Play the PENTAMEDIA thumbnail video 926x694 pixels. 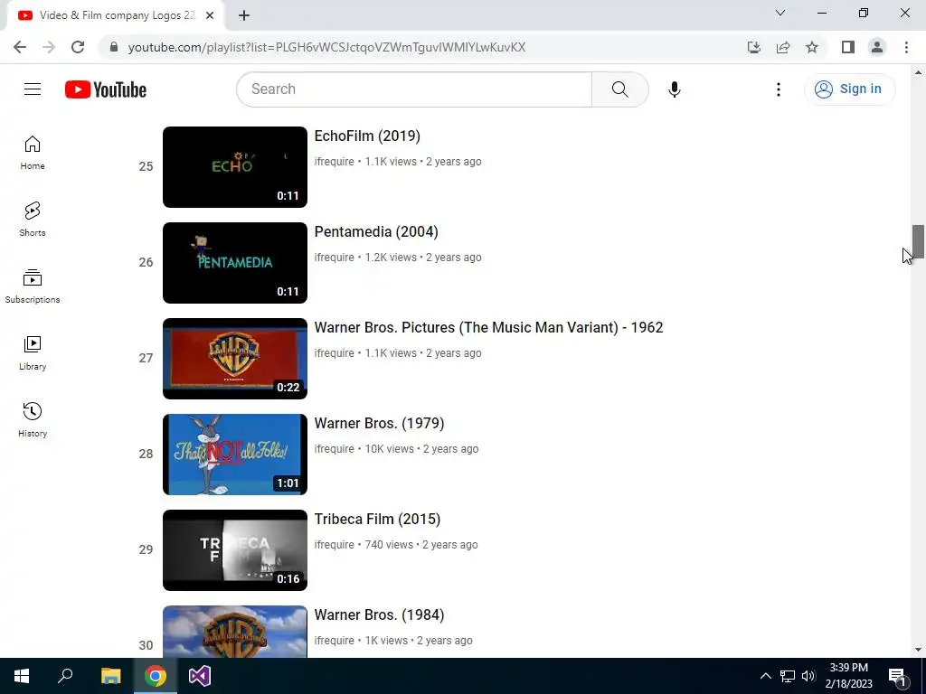[x=235, y=263]
